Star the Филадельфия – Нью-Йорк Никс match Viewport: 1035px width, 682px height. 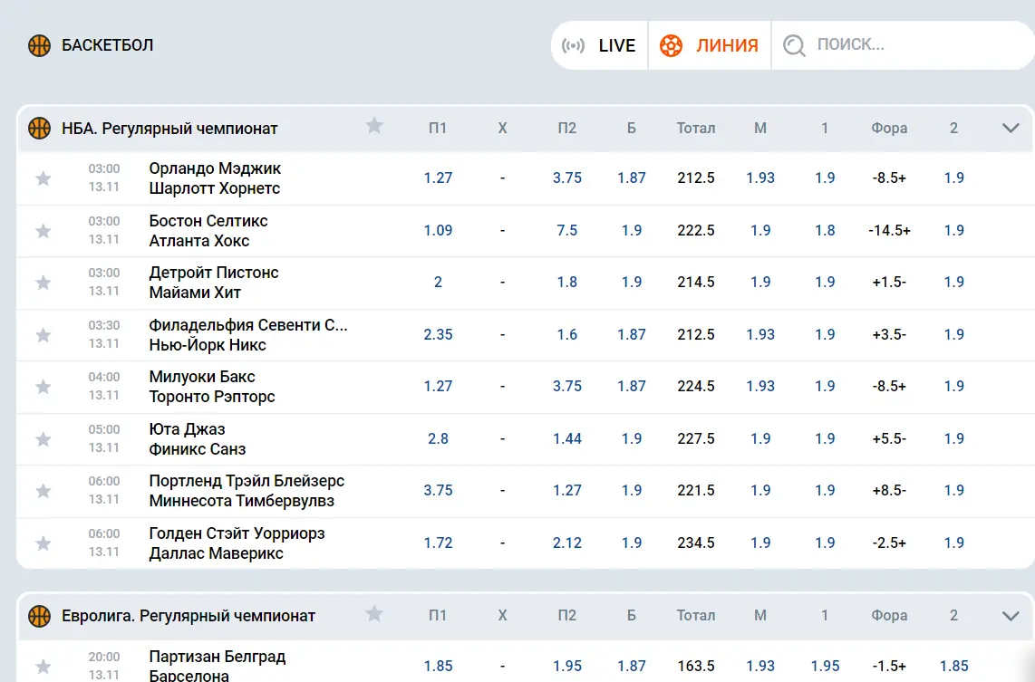(43, 335)
